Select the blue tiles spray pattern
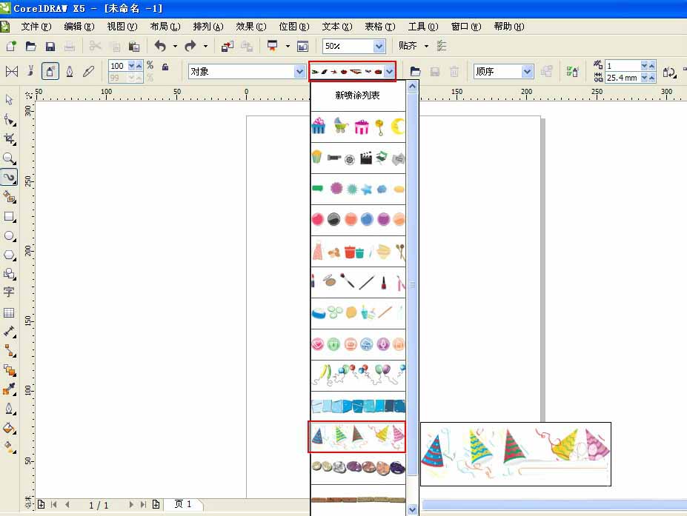 358,406
